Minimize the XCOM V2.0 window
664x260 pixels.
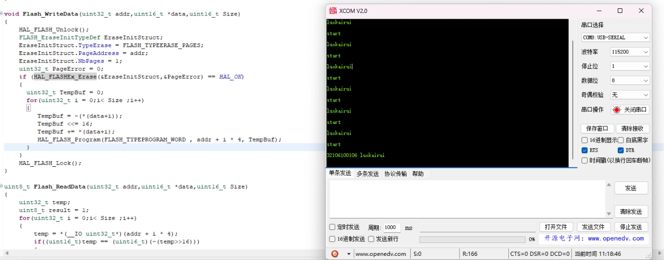(599, 10)
